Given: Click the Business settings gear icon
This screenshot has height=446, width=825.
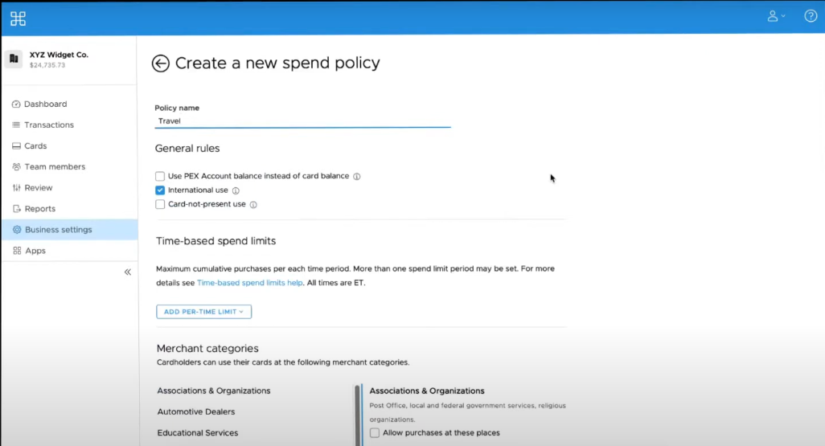Looking at the screenshot, I should coord(17,230).
